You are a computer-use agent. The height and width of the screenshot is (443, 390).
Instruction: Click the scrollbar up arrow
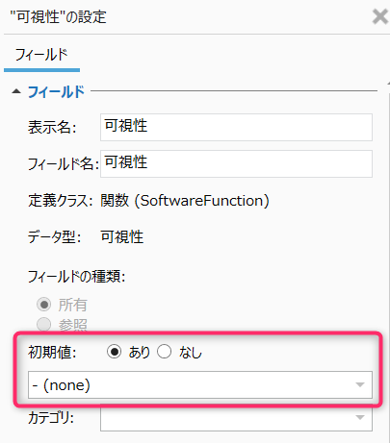pyautogui.click(x=388, y=84)
